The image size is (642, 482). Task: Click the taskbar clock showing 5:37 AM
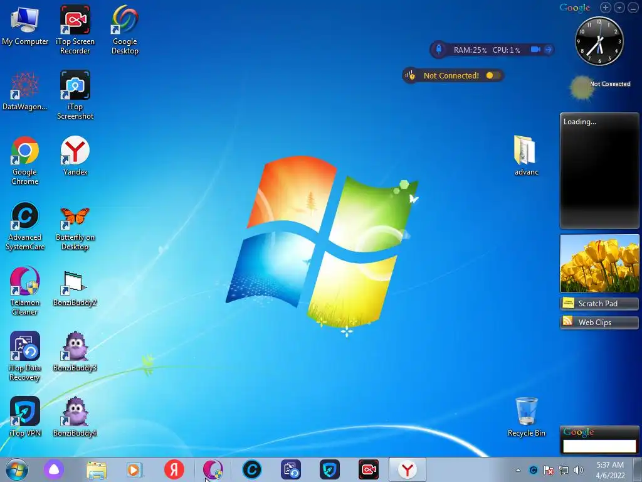(x=610, y=470)
